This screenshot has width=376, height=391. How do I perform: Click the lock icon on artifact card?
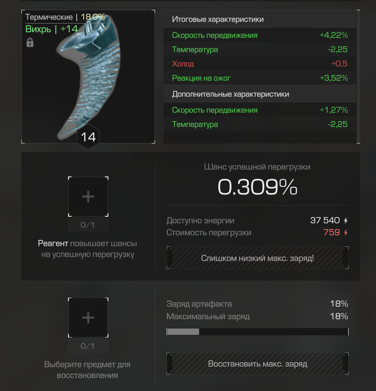(30, 43)
